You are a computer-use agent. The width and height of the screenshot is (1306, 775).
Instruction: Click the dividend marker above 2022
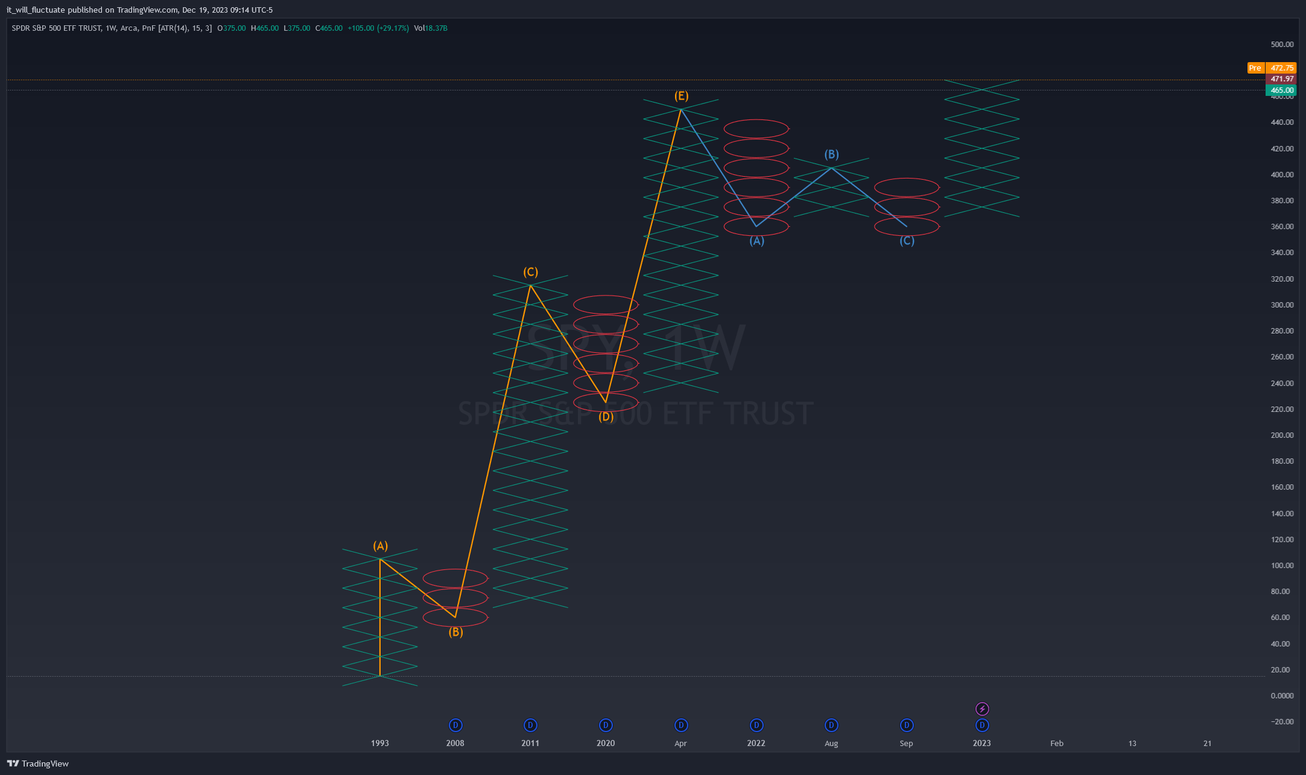coord(756,725)
